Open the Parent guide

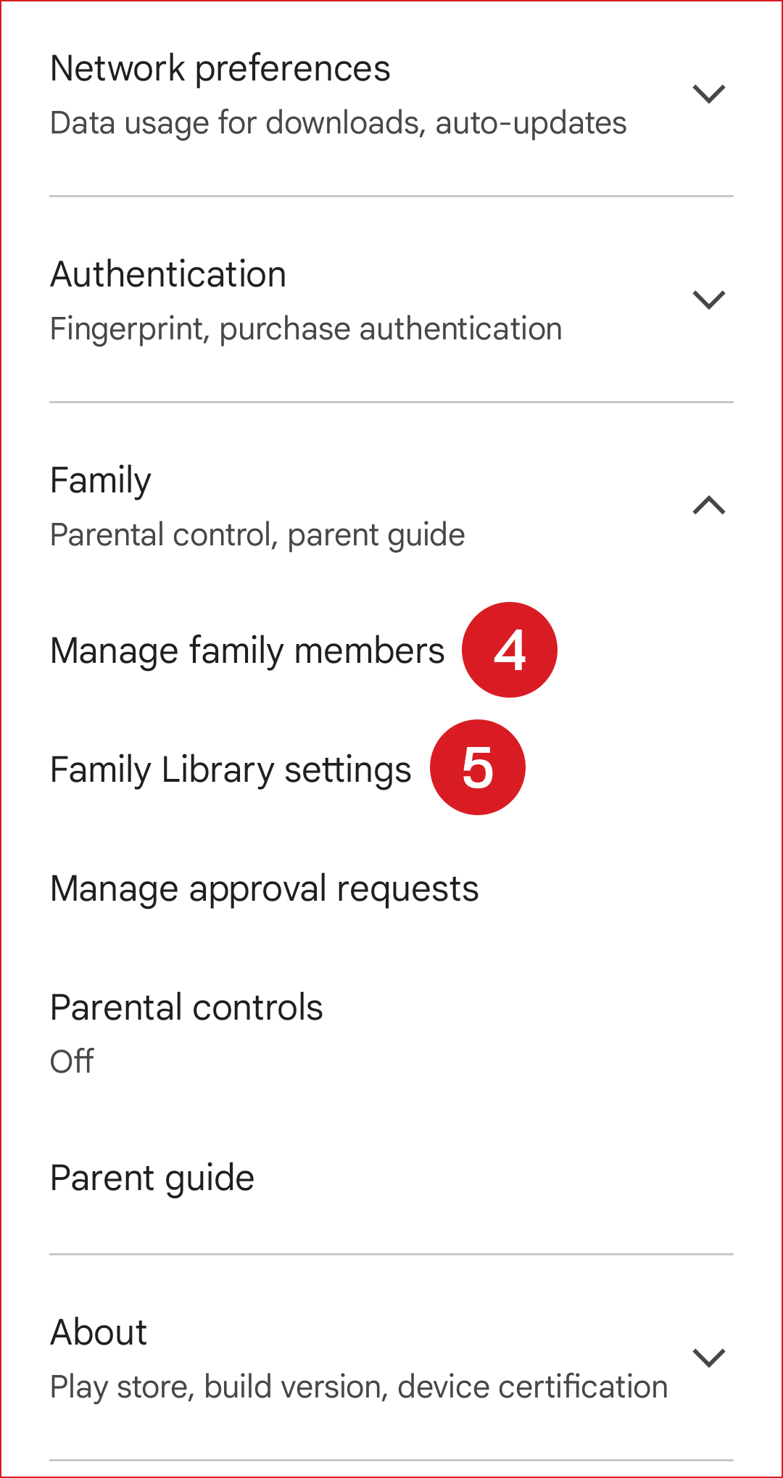pos(152,1178)
